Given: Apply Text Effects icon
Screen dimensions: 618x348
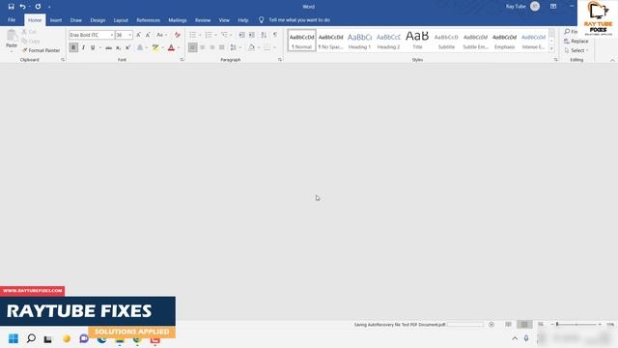Looking at the screenshot, I should [x=140, y=47].
